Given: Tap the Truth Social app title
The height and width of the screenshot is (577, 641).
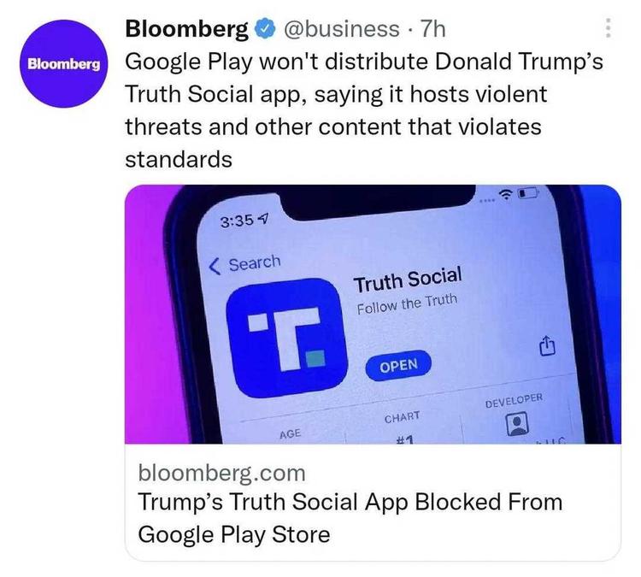Looking at the screenshot, I should coord(408,280).
